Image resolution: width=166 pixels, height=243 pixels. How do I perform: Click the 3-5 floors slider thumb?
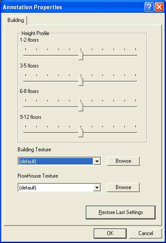pyautogui.click(x=81, y=81)
